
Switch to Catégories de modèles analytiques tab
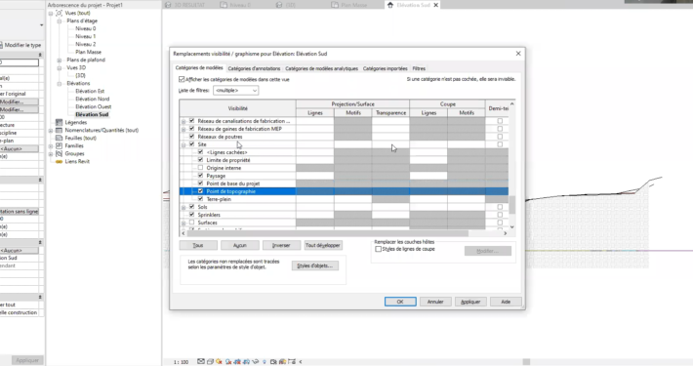[x=321, y=68]
